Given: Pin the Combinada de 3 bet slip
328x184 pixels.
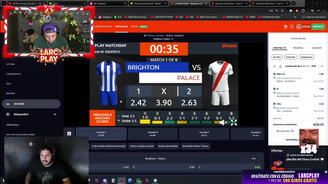Looking at the screenshot, I should pyautogui.click(x=274, y=66).
